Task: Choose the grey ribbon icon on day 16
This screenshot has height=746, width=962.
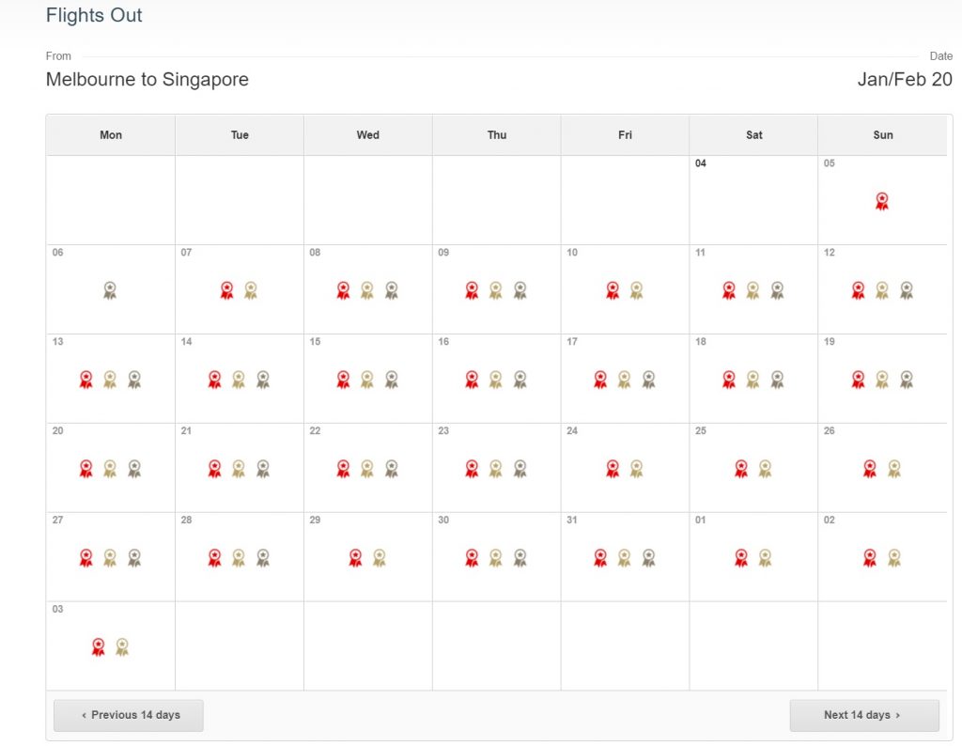Action: 520,380
